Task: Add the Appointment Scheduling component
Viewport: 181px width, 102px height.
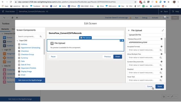Action: 31,48
